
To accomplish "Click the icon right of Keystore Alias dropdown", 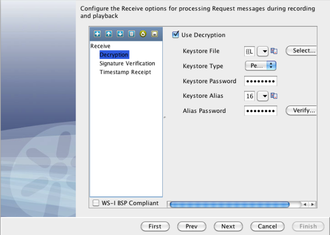I will pos(274,96).
